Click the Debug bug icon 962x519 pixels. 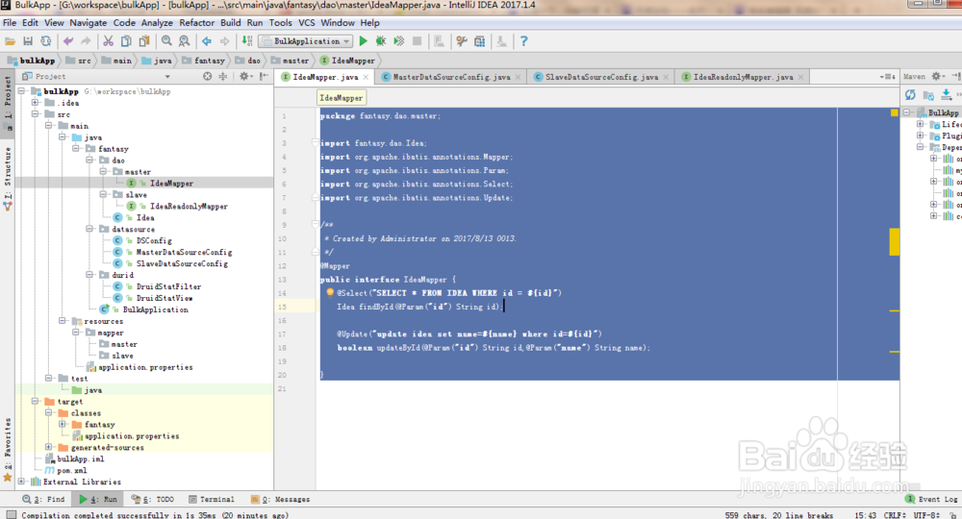tap(381, 41)
